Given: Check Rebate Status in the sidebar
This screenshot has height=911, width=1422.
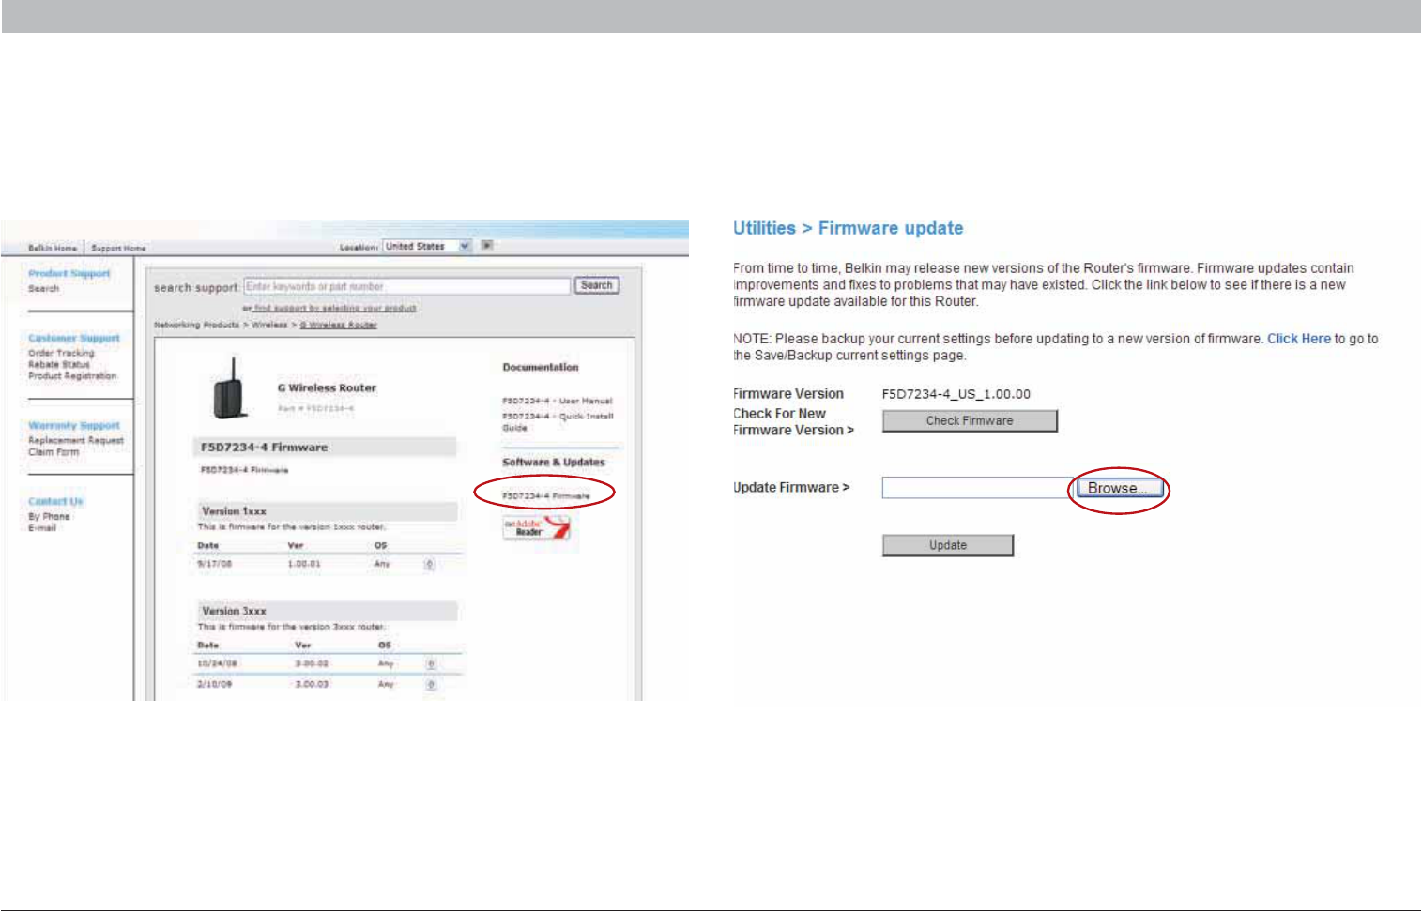Looking at the screenshot, I should coord(59,365).
